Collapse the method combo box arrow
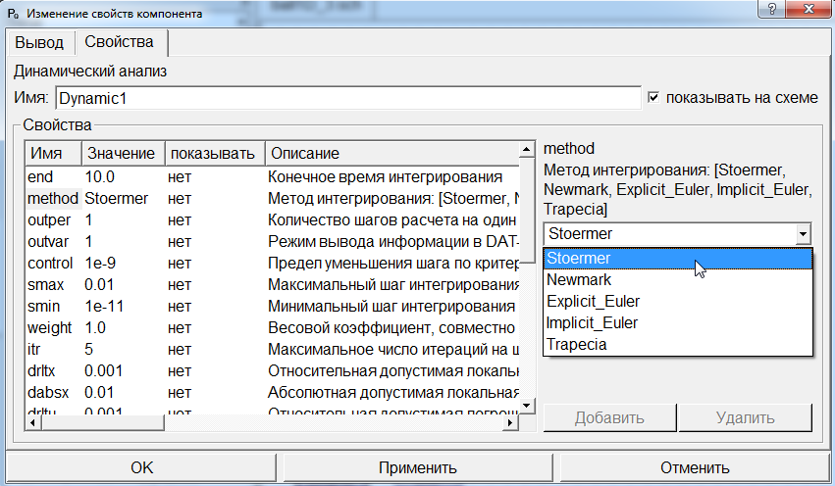This screenshot has height=486, width=835. (804, 234)
